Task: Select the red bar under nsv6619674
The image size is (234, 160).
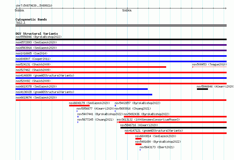Action: coord(121,100)
